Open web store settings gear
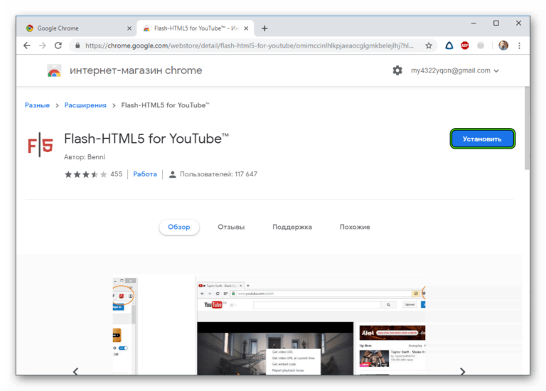Viewport: 546px width, 391px height. pos(397,70)
